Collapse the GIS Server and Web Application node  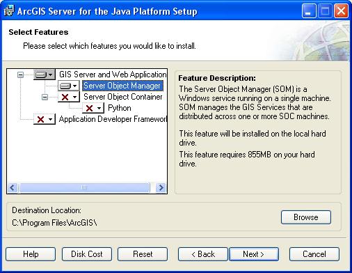point(20,75)
